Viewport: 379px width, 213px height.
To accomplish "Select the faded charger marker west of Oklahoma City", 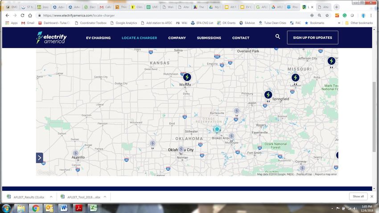I will pos(152,143).
